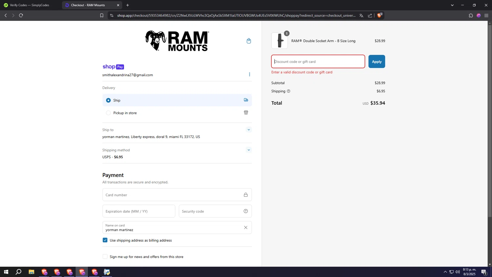Reload the checkout page
Image resolution: width=492 pixels, height=277 pixels.
[x=21, y=15]
